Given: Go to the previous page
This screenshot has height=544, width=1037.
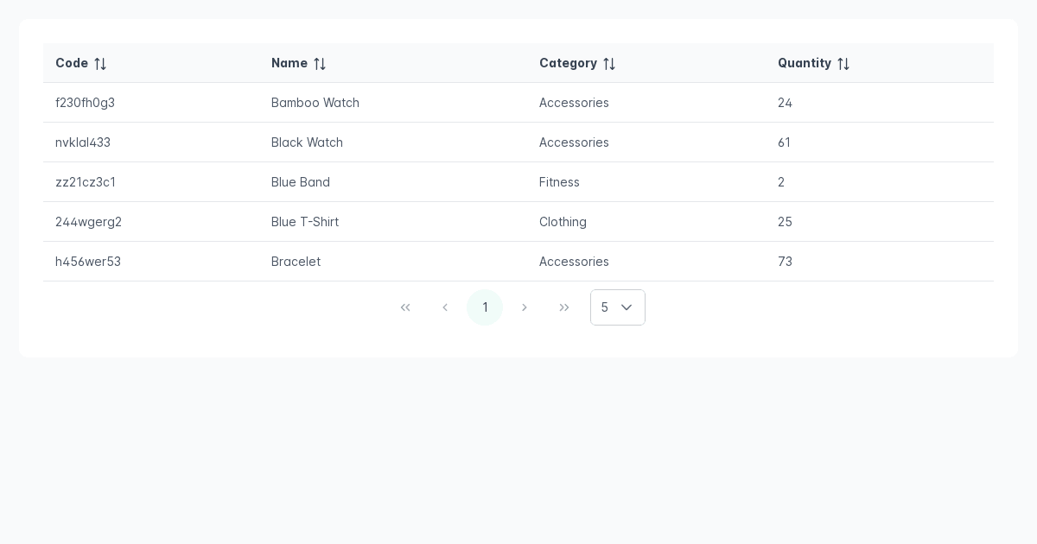Looking at the screenshot, I should (x=445, y=307).
